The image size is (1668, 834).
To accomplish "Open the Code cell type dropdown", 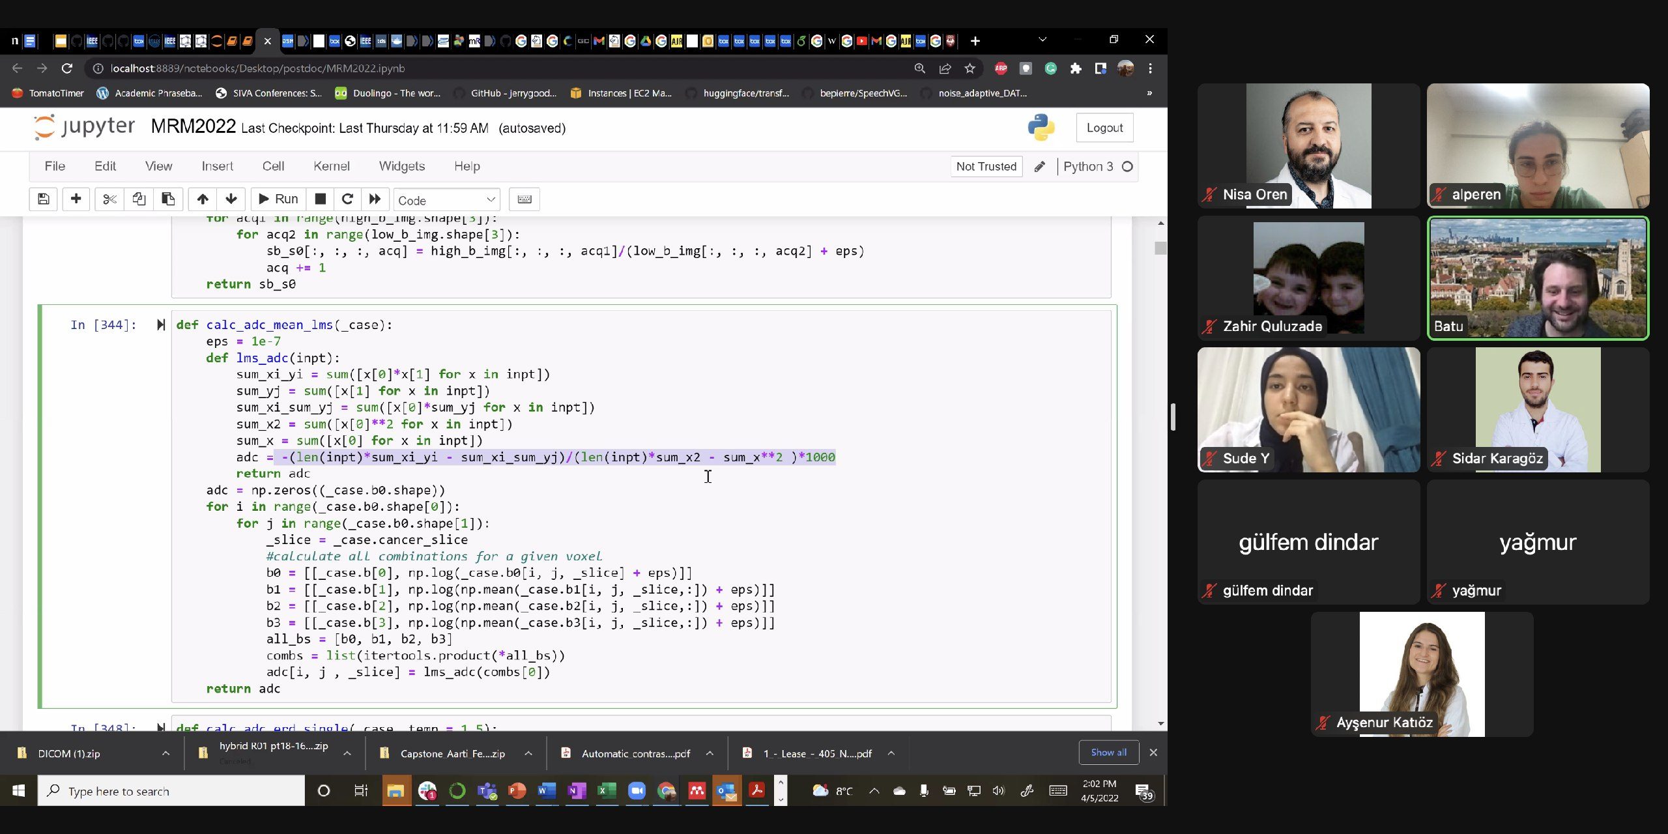I will pos(446,200).
